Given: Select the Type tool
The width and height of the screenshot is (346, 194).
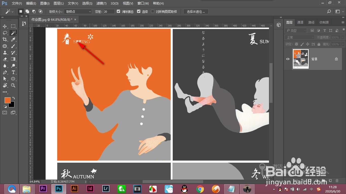Looking at the screenshot, I should click(x=13, y=72).
